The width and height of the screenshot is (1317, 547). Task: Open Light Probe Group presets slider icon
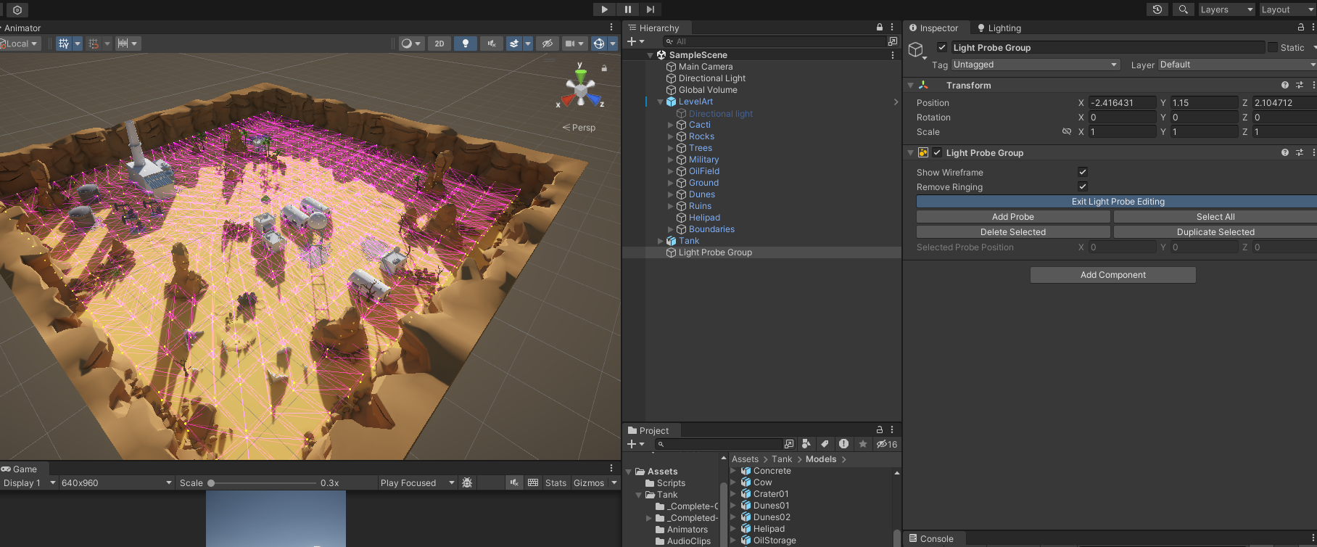pyautogui.click(x=1300, y=152)
